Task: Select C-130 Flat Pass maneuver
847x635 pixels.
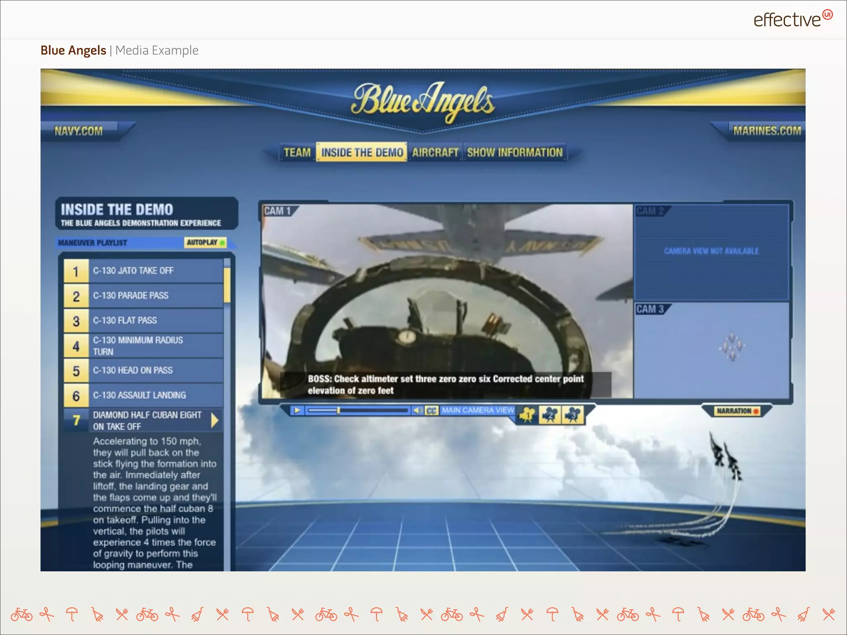Action: coord(144,320)
